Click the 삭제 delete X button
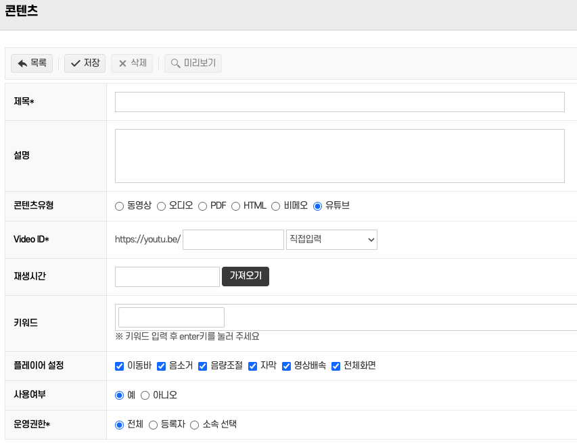 coord(132,63)
